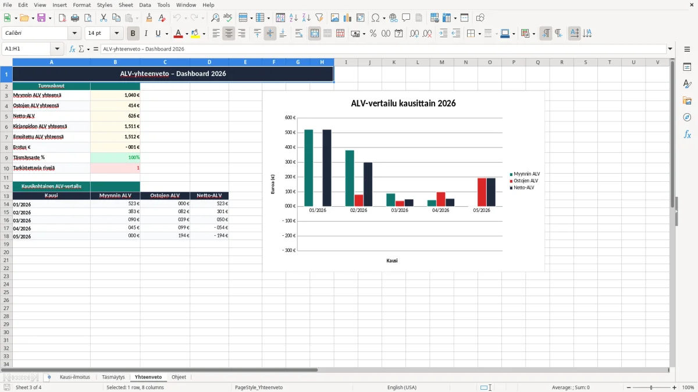Viewport: 698px width, 392px height.
Task: Click the AutoFilter funnel icon
Action: (x=319, y=18)
